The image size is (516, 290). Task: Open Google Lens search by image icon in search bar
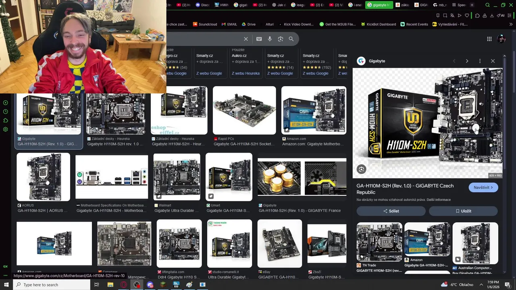click(x=281, y=39)
